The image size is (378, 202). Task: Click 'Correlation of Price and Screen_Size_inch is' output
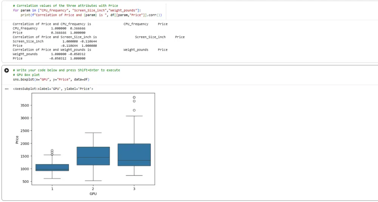(x=55, y=37)
